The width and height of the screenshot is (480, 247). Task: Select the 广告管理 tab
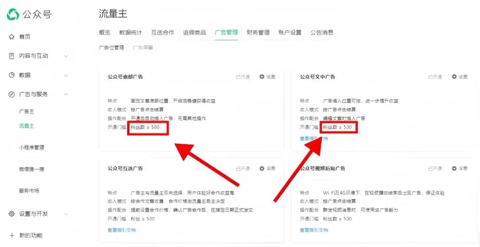(226, 33)
